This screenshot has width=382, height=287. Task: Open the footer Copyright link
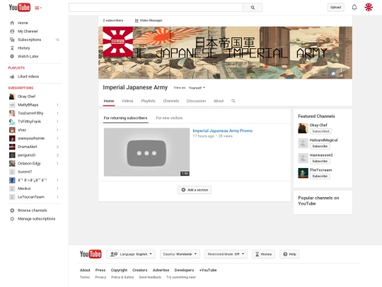pyautogui.click(x=119, y=270)
